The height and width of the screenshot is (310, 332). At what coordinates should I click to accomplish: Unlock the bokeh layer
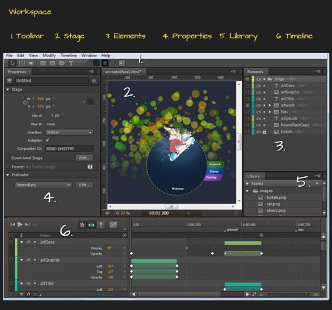(x=264, y=132)
